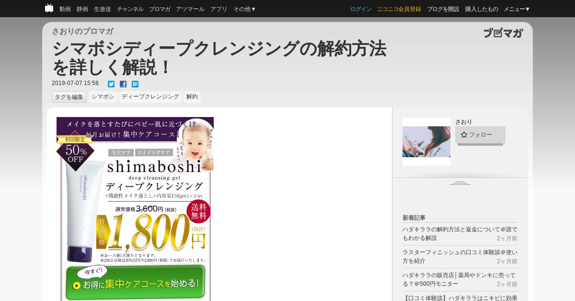Viewport: 575px width, 301px height.
Task: Open チャンネル in top navigation
Action: click(x=130, y=9)
